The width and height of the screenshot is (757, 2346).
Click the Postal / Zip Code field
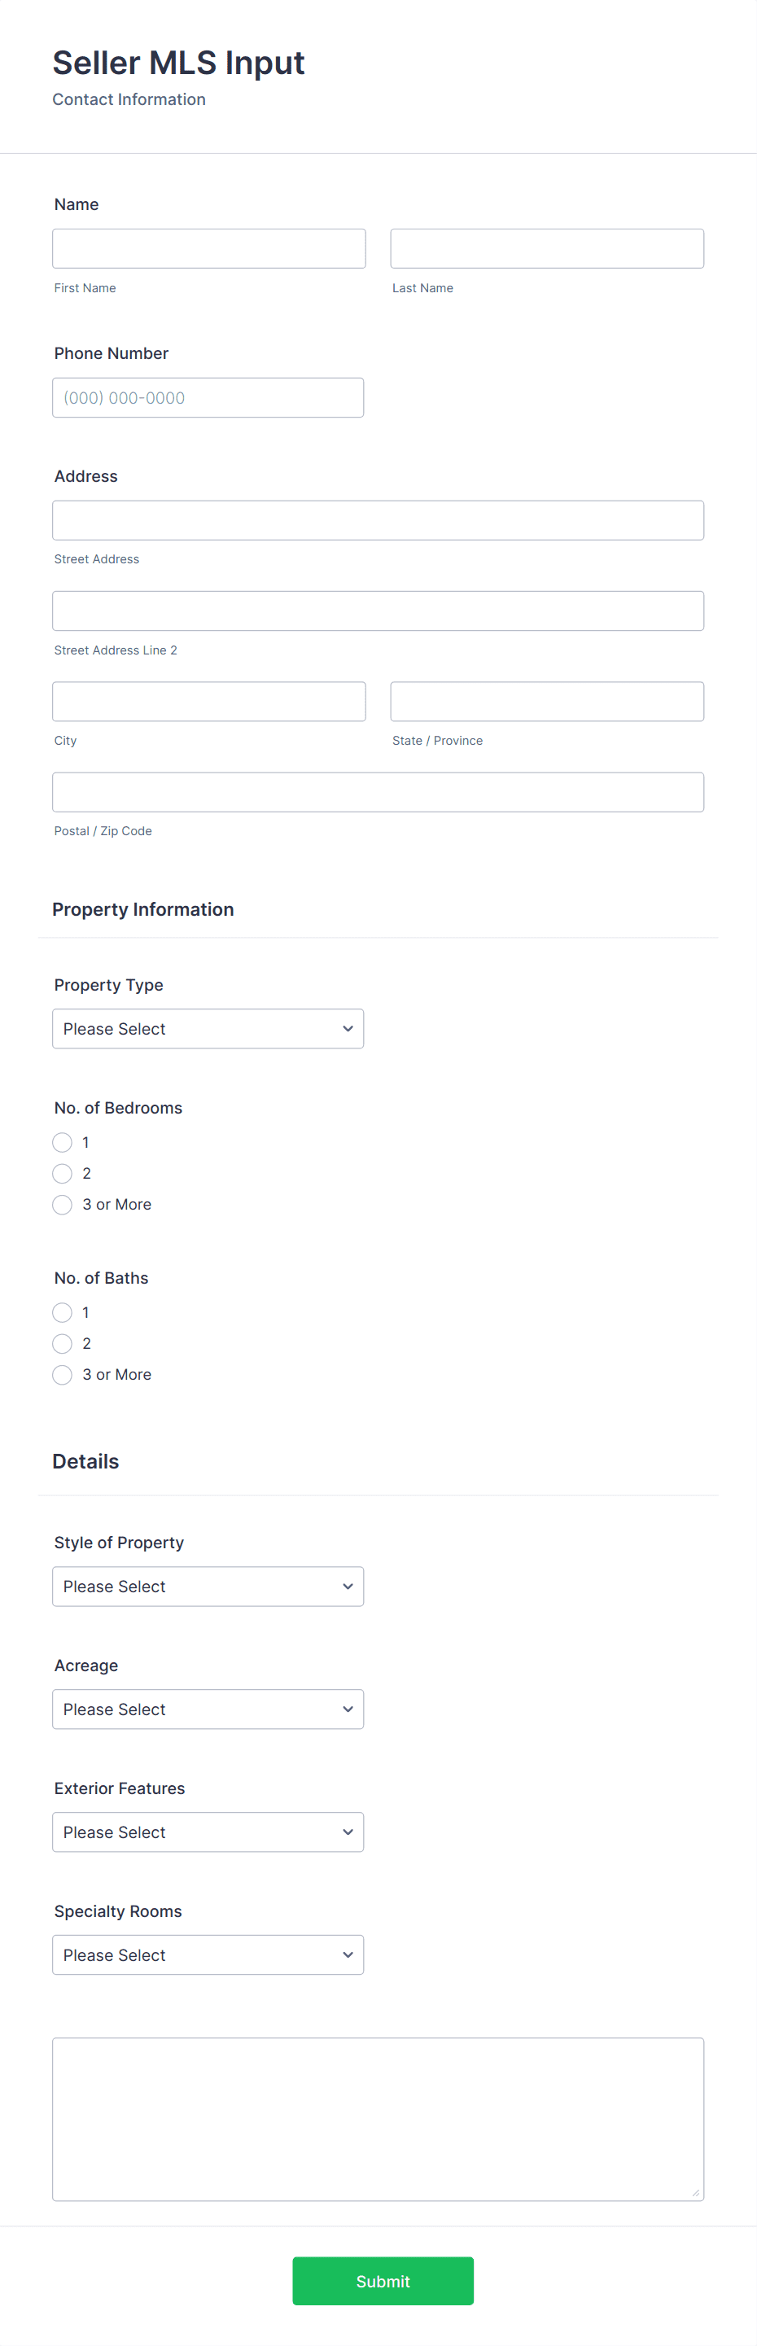coord(378,791)
